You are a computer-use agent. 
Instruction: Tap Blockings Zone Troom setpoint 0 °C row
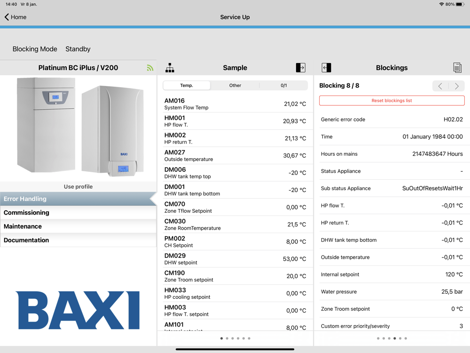(x=392, y=309)
